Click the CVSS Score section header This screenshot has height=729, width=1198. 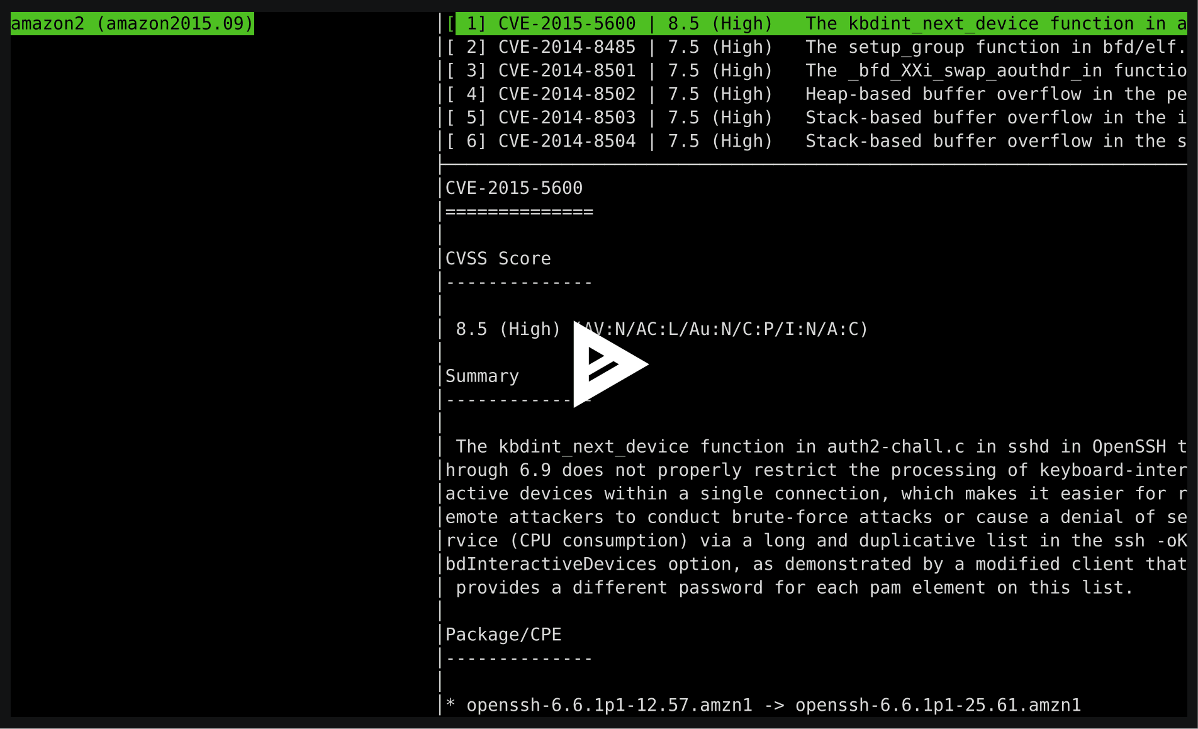pos(498,258)
